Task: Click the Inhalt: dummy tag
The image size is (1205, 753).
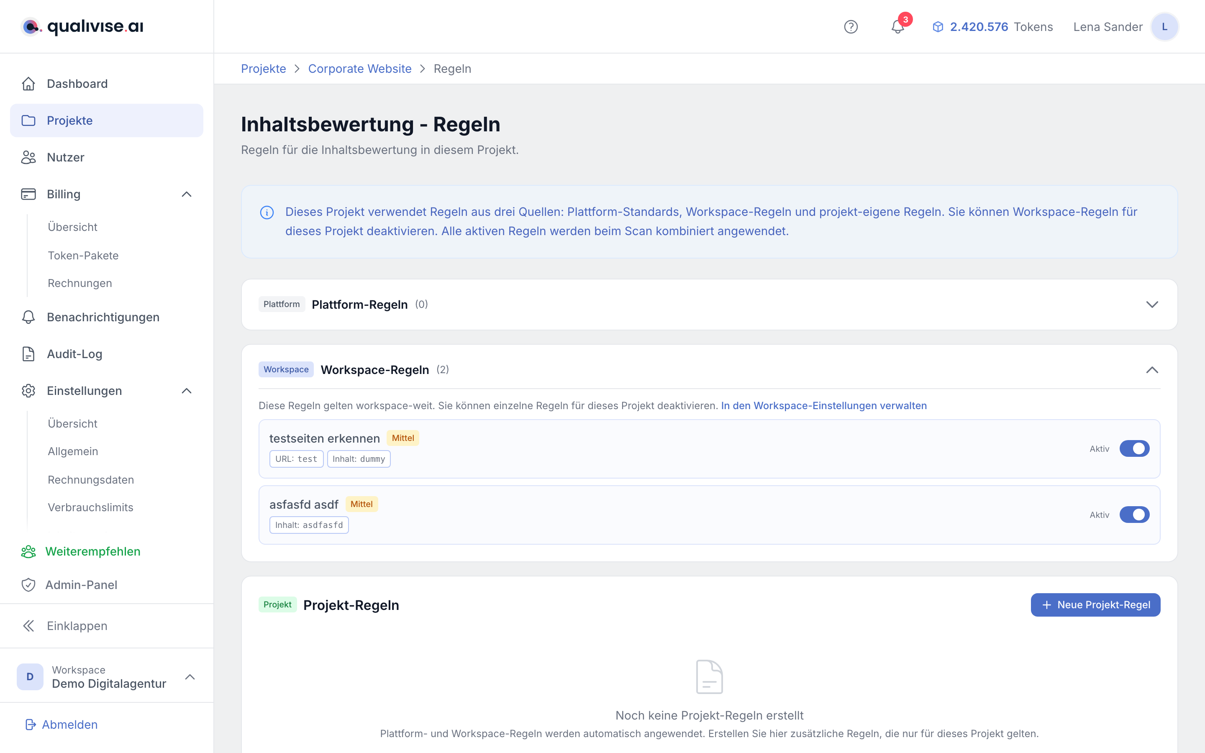Action: tap(359, 459)
